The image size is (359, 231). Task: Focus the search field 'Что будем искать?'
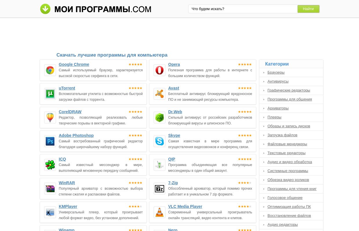[243, 9]
